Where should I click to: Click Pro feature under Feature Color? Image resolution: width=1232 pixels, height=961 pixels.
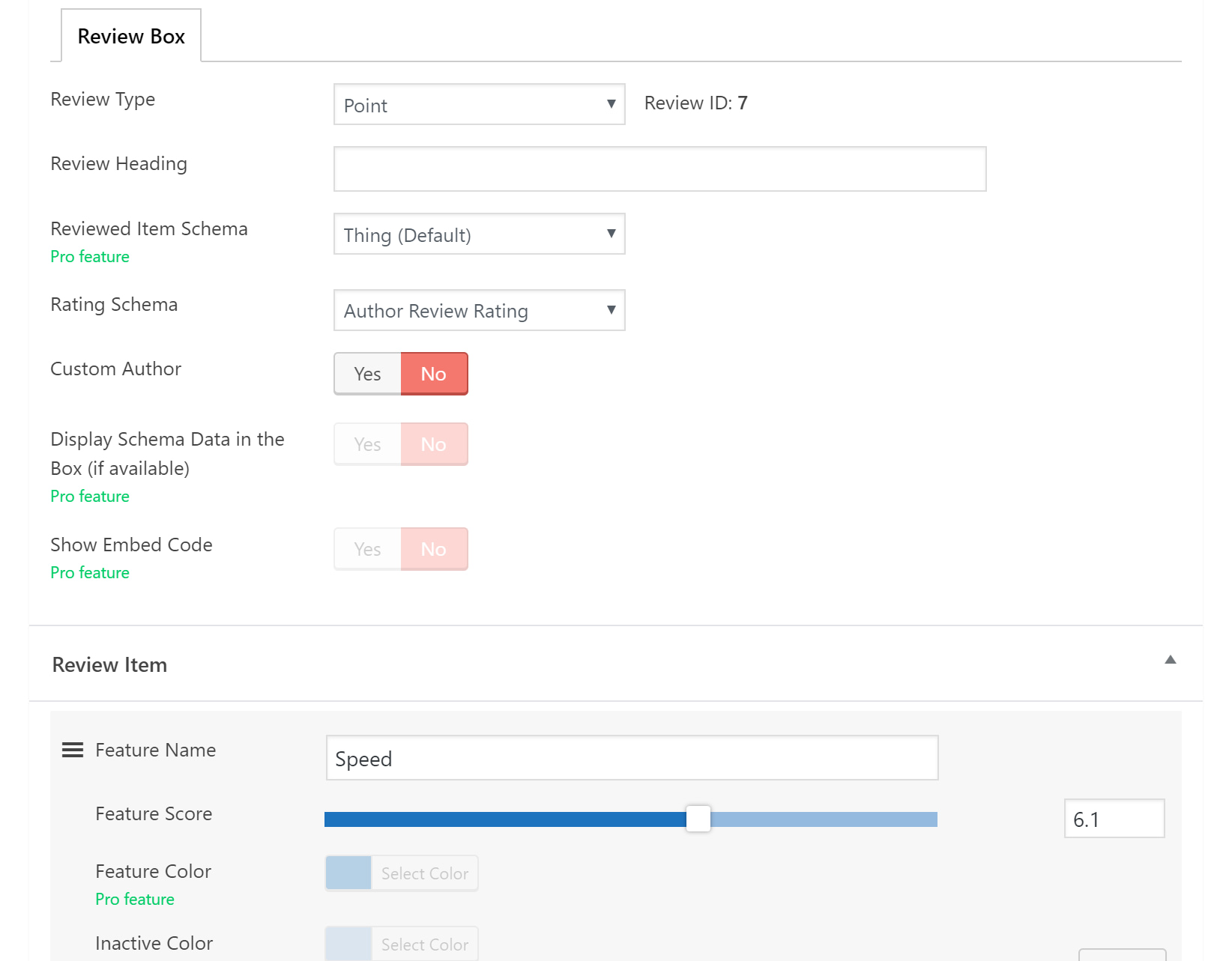point(134,899)
